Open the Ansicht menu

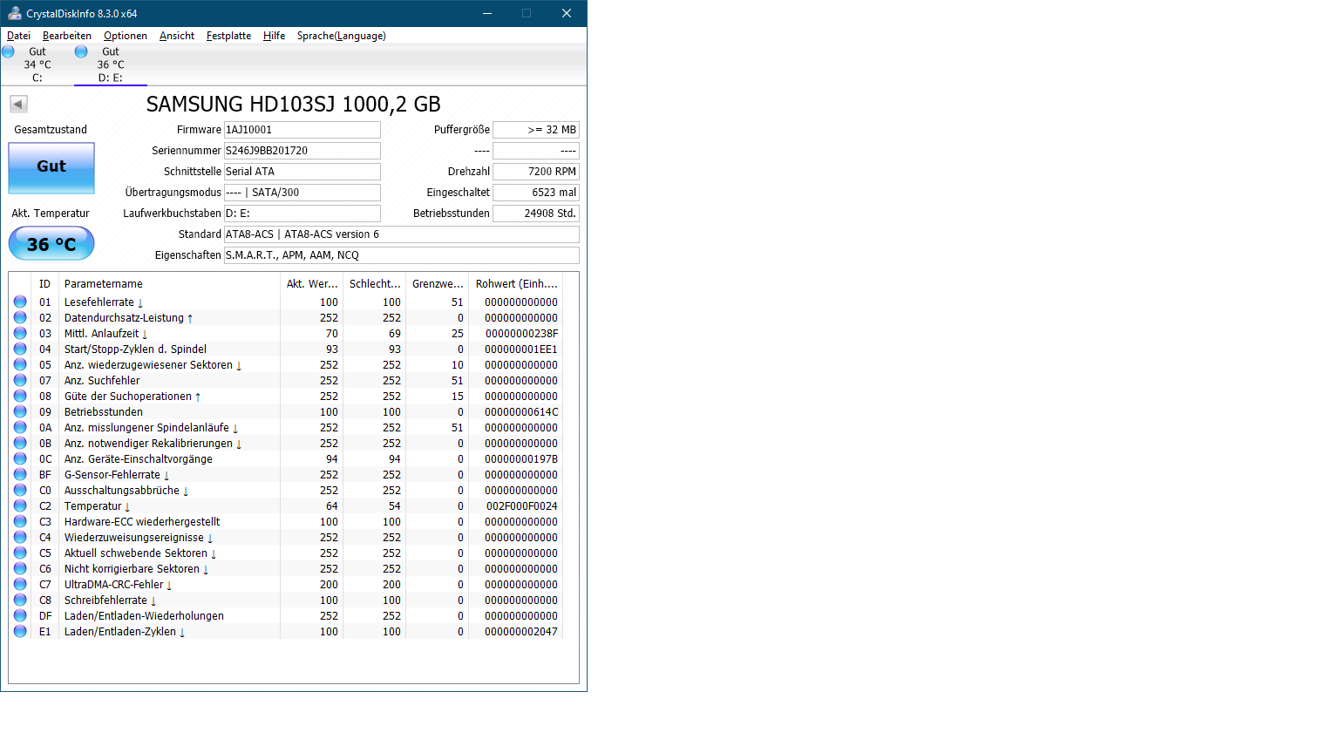(x=177, y=36)
